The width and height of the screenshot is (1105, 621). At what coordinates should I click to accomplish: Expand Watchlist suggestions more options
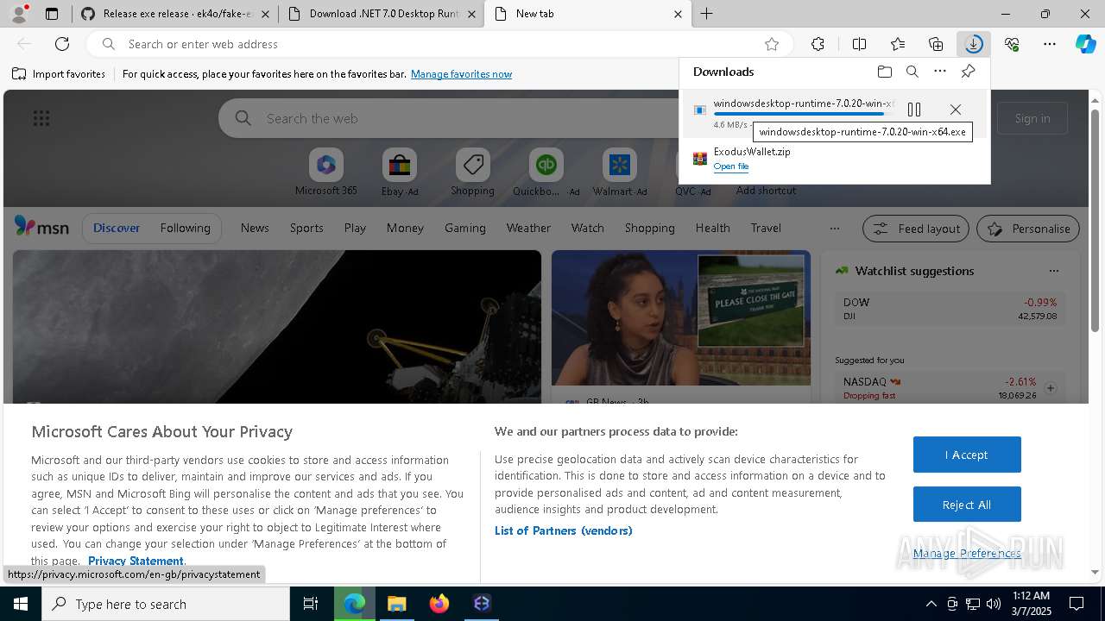tap(1053, 271)
